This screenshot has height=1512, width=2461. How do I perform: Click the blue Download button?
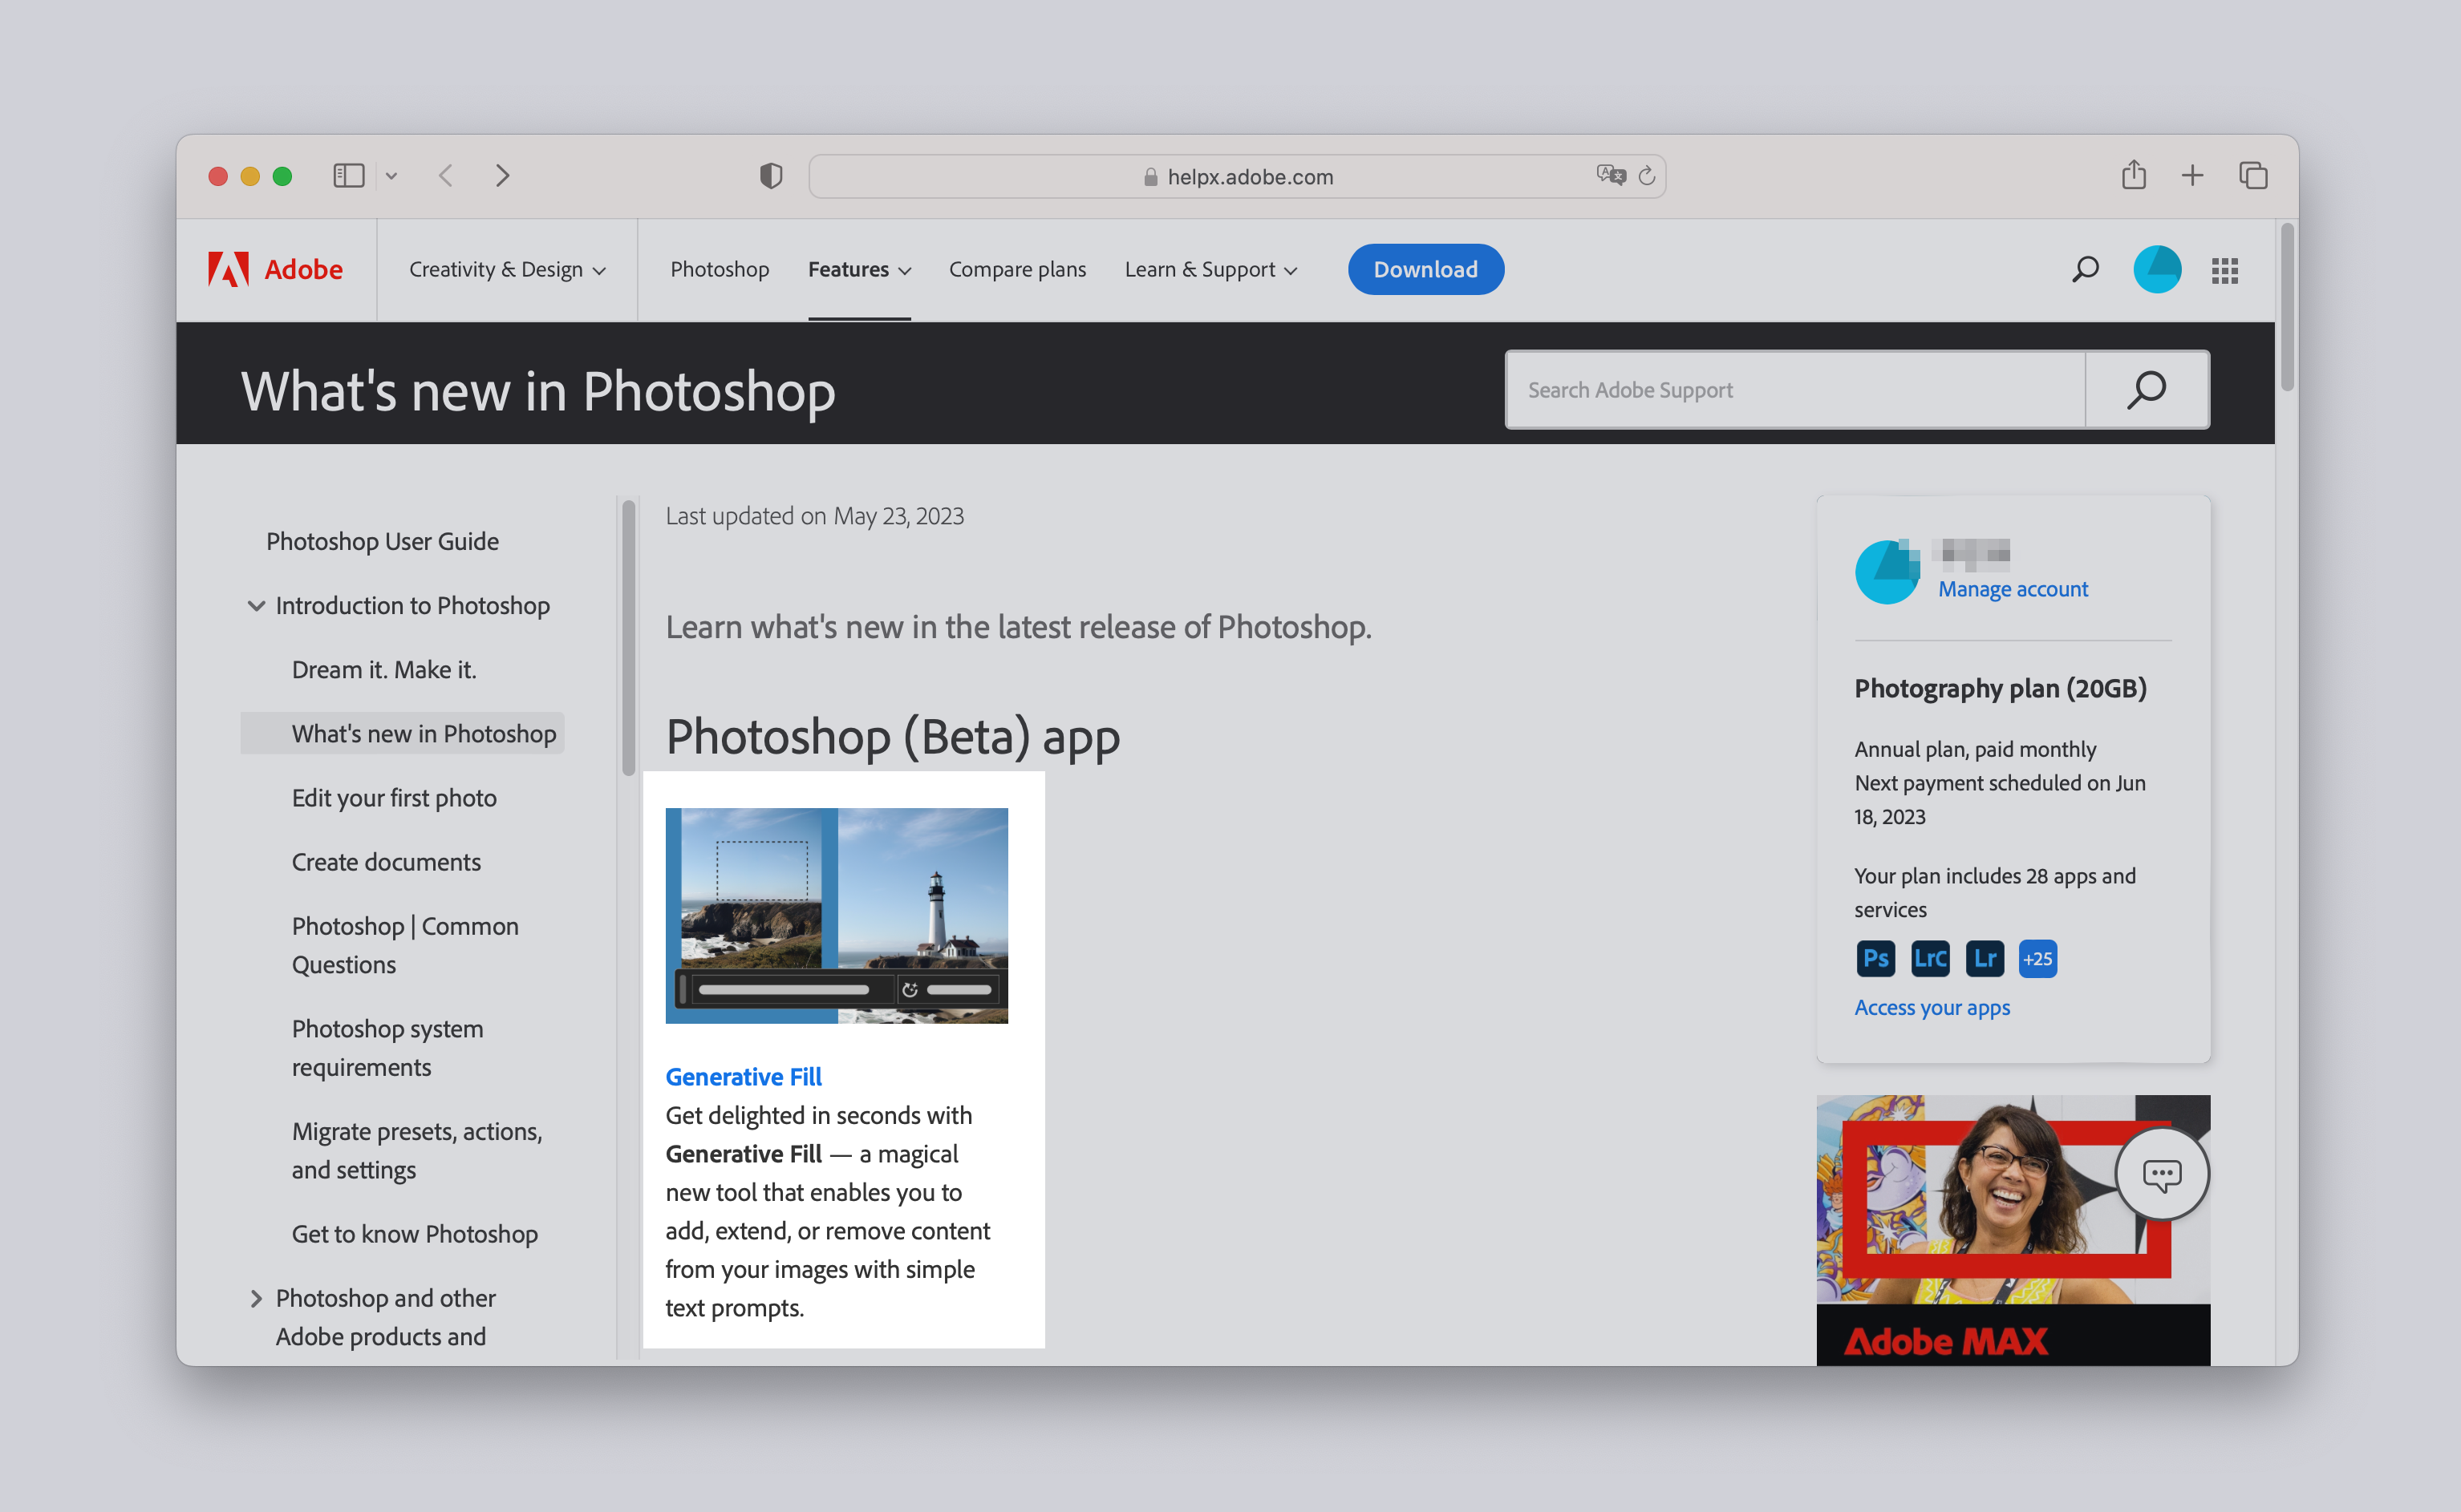(x=1425, y=269)
